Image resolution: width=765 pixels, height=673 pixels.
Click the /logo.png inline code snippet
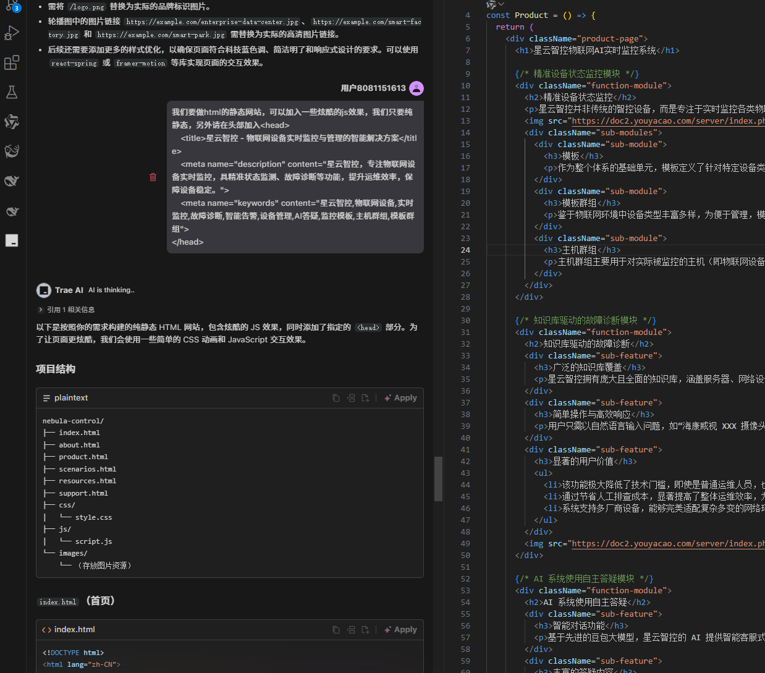coord(87,7)
